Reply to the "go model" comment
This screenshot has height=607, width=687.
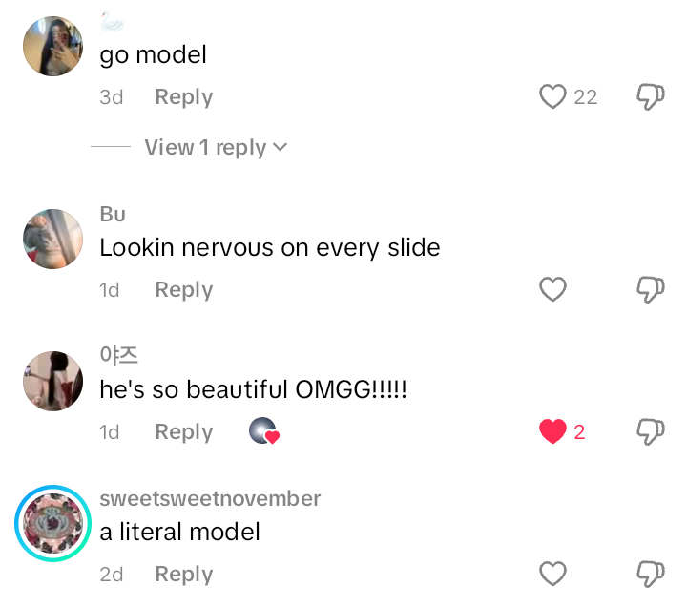[x=184, y=96]
